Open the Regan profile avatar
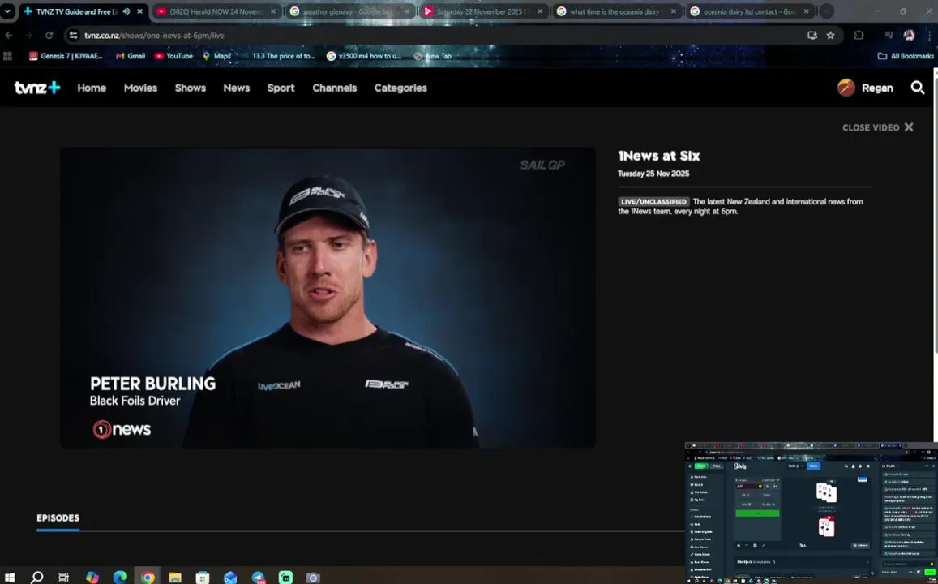938x584 pixels. click(846, 88)
